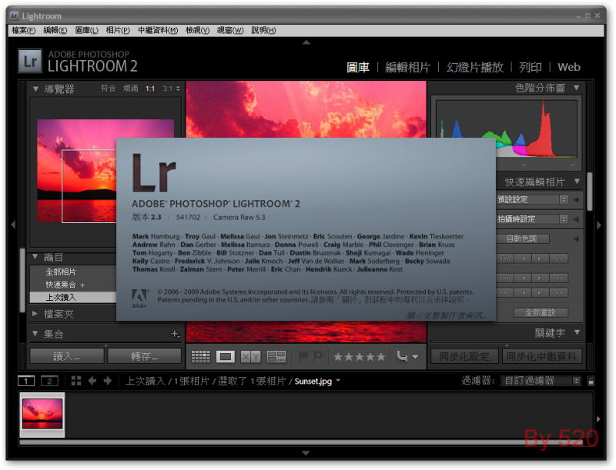Viewport: 616px width, 470px height.
Task: Toggle the filter switch at filmstrip right
Action: (591, 381)
